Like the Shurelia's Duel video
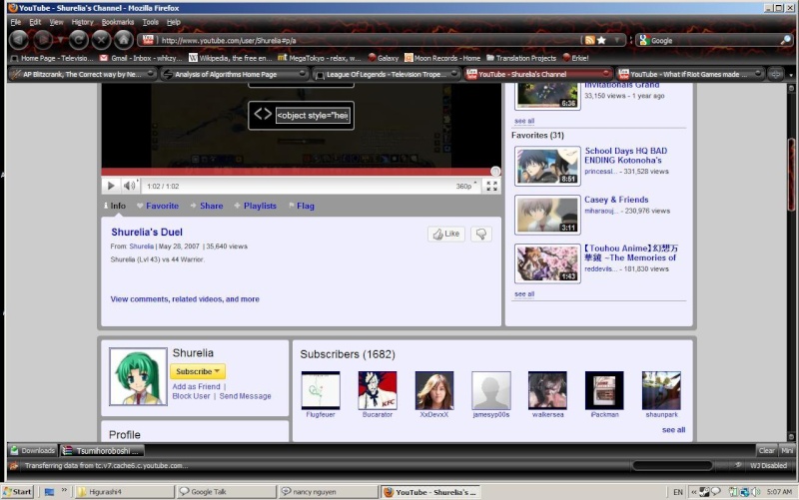Viewport: 799px width, 500px height. [x=446, y=234]
